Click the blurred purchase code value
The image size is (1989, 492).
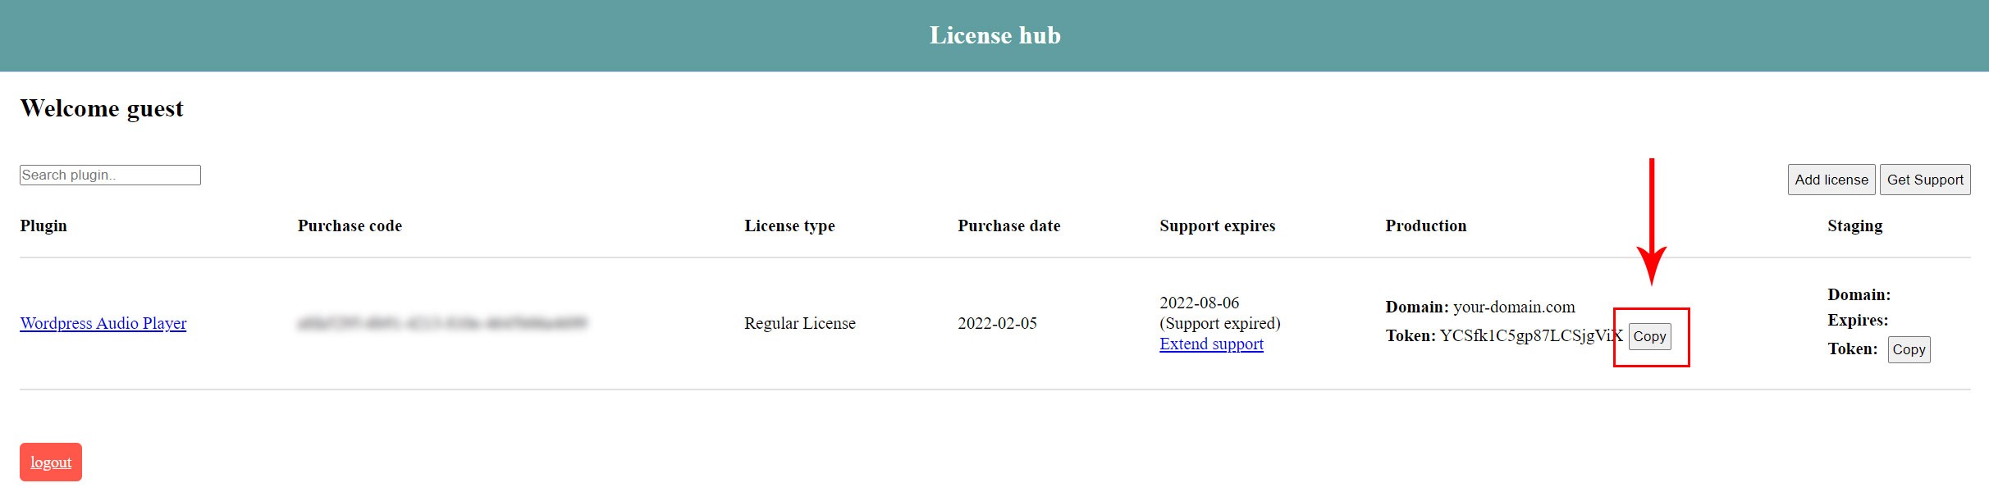click(x=442, y=323)
